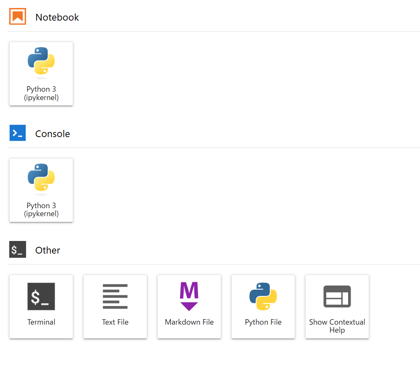Click the purple Markdown M icon

click(x=189, y=296)
